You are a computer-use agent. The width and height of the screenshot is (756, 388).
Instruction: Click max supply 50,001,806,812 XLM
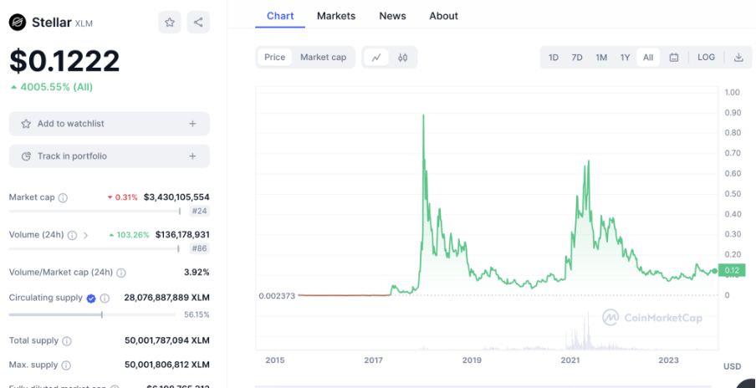[x=166, y=365]
